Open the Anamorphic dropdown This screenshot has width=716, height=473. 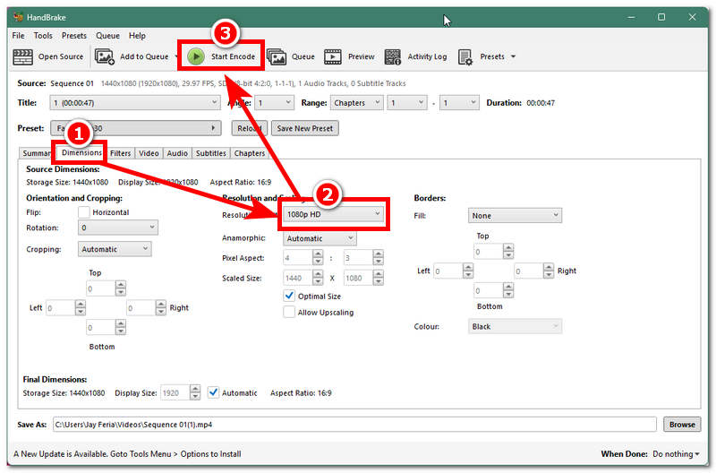[320, 238]
